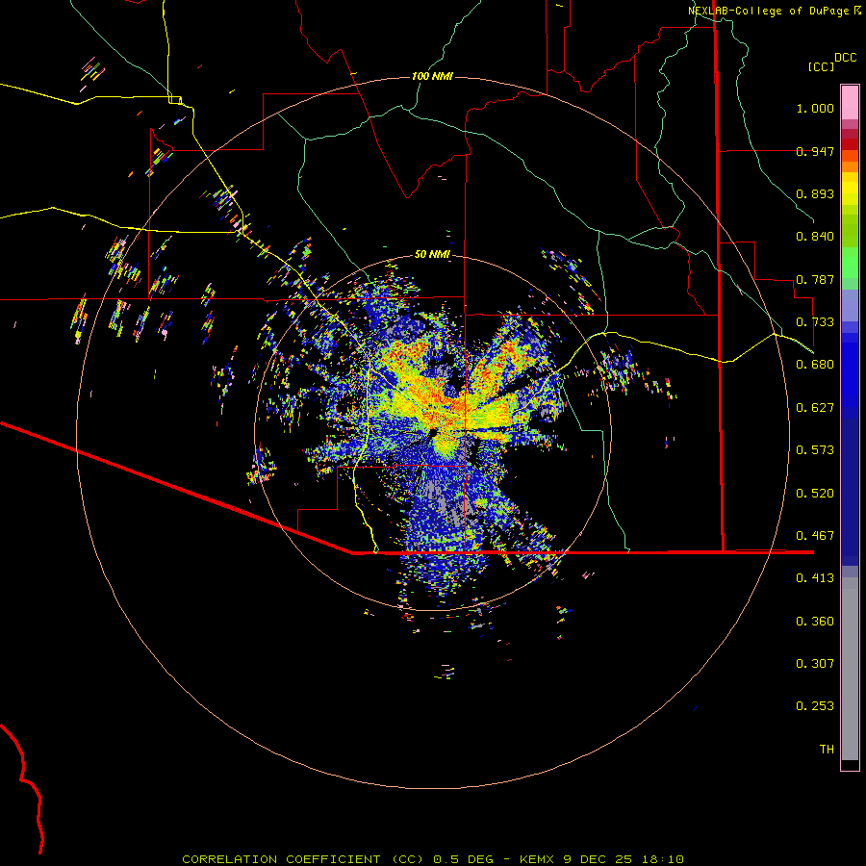Image resolution: width=866 pixels, height=866 pixels.
Task: Click the 0.520 legend value
Action: (x=815, y=494)
